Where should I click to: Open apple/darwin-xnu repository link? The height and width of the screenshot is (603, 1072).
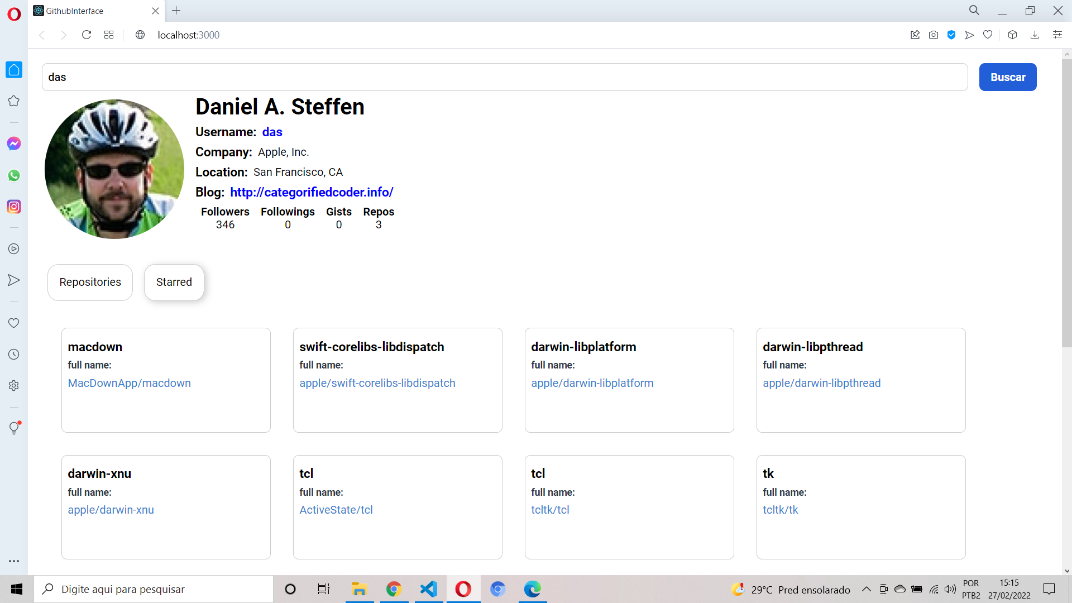click(x=111, y=510)
